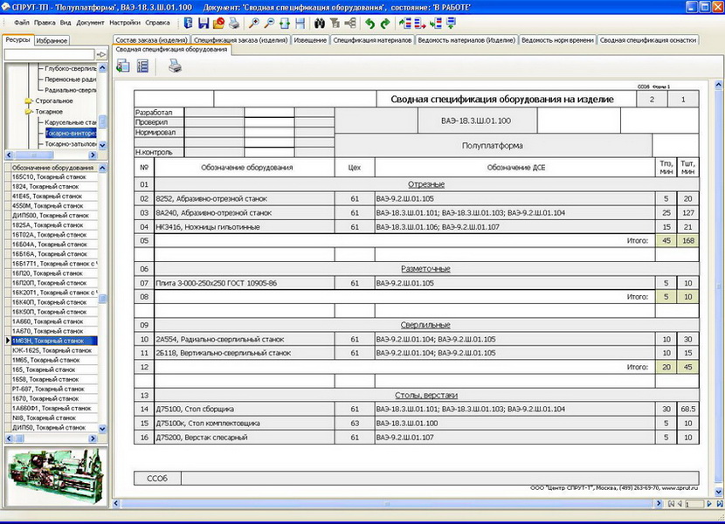The image size is (725, 524).
Task: Click the green redo arrow
Action: coord(385,22)
